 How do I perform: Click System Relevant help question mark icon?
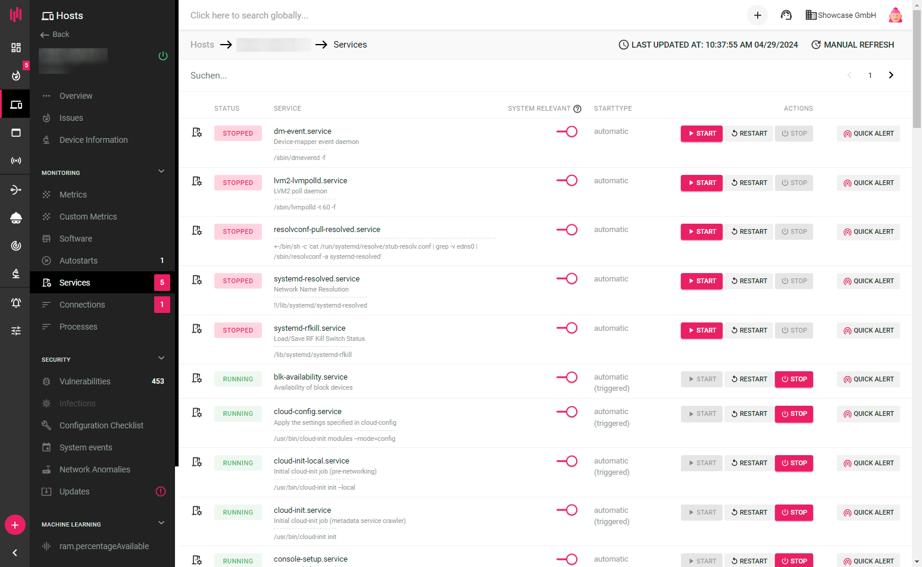point(577,109)
